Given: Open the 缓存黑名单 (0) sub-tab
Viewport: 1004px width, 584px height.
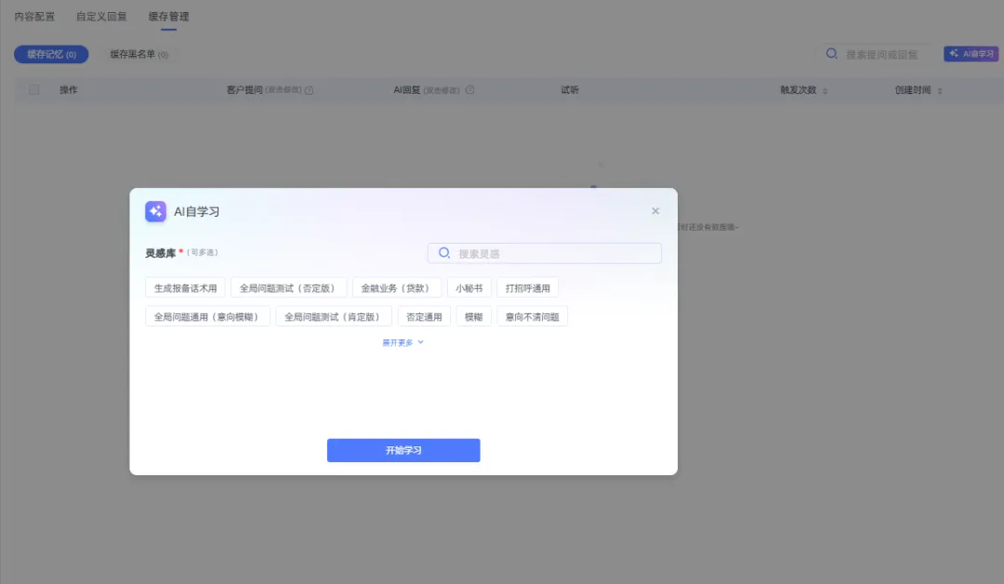Looking at the screenshot, I should (x=139, y=55).
